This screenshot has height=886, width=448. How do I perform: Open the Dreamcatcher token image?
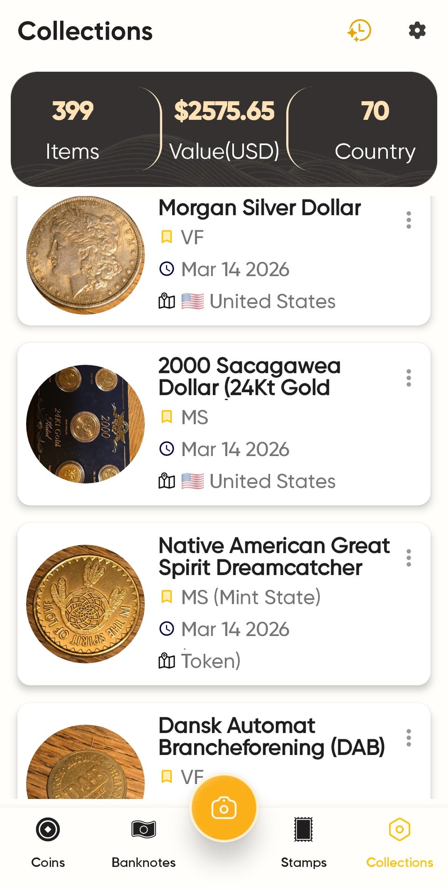(85, 604)
